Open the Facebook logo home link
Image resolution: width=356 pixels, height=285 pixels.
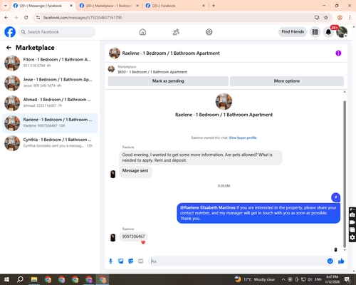(x=10, y=32)
